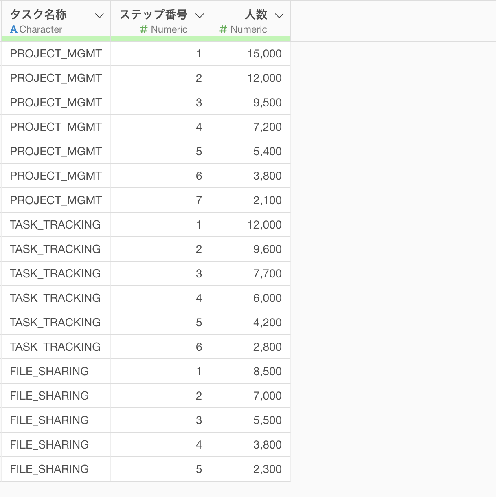The height and width of the screenshot is (497, 496).
Task: Select the 人数 column header title
Action: (x=256, y=15)
